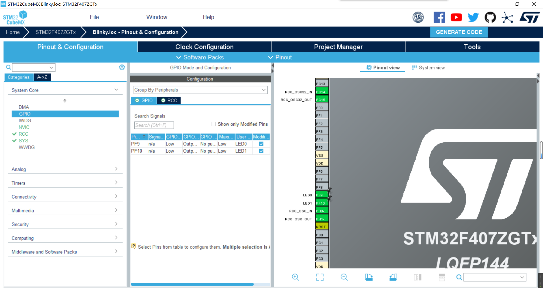The image size is (543, 291).
Task: Select DMA in System Core list
Action: click(24, 107)
